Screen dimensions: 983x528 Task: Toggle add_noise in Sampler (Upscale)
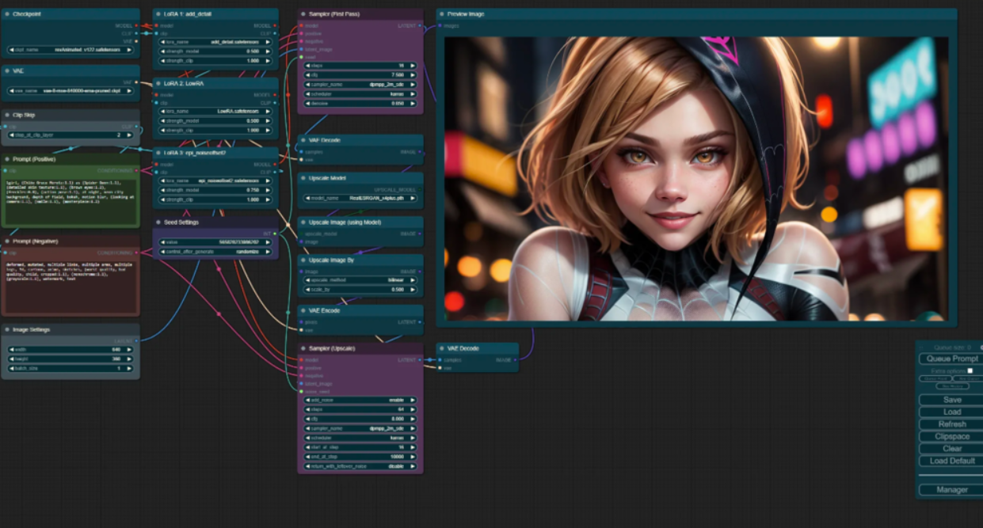click(360, 401)
